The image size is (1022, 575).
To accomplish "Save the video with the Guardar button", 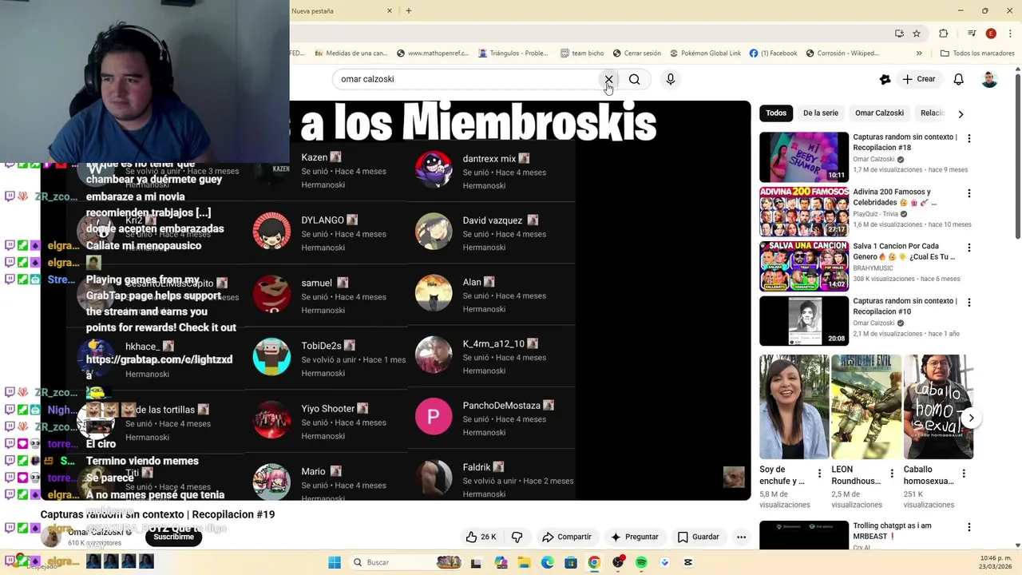I will [698, 537].
